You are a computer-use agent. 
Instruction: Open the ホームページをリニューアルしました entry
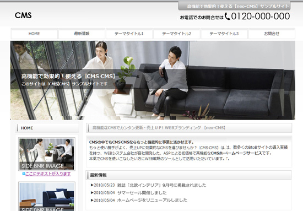coord(140,200)
